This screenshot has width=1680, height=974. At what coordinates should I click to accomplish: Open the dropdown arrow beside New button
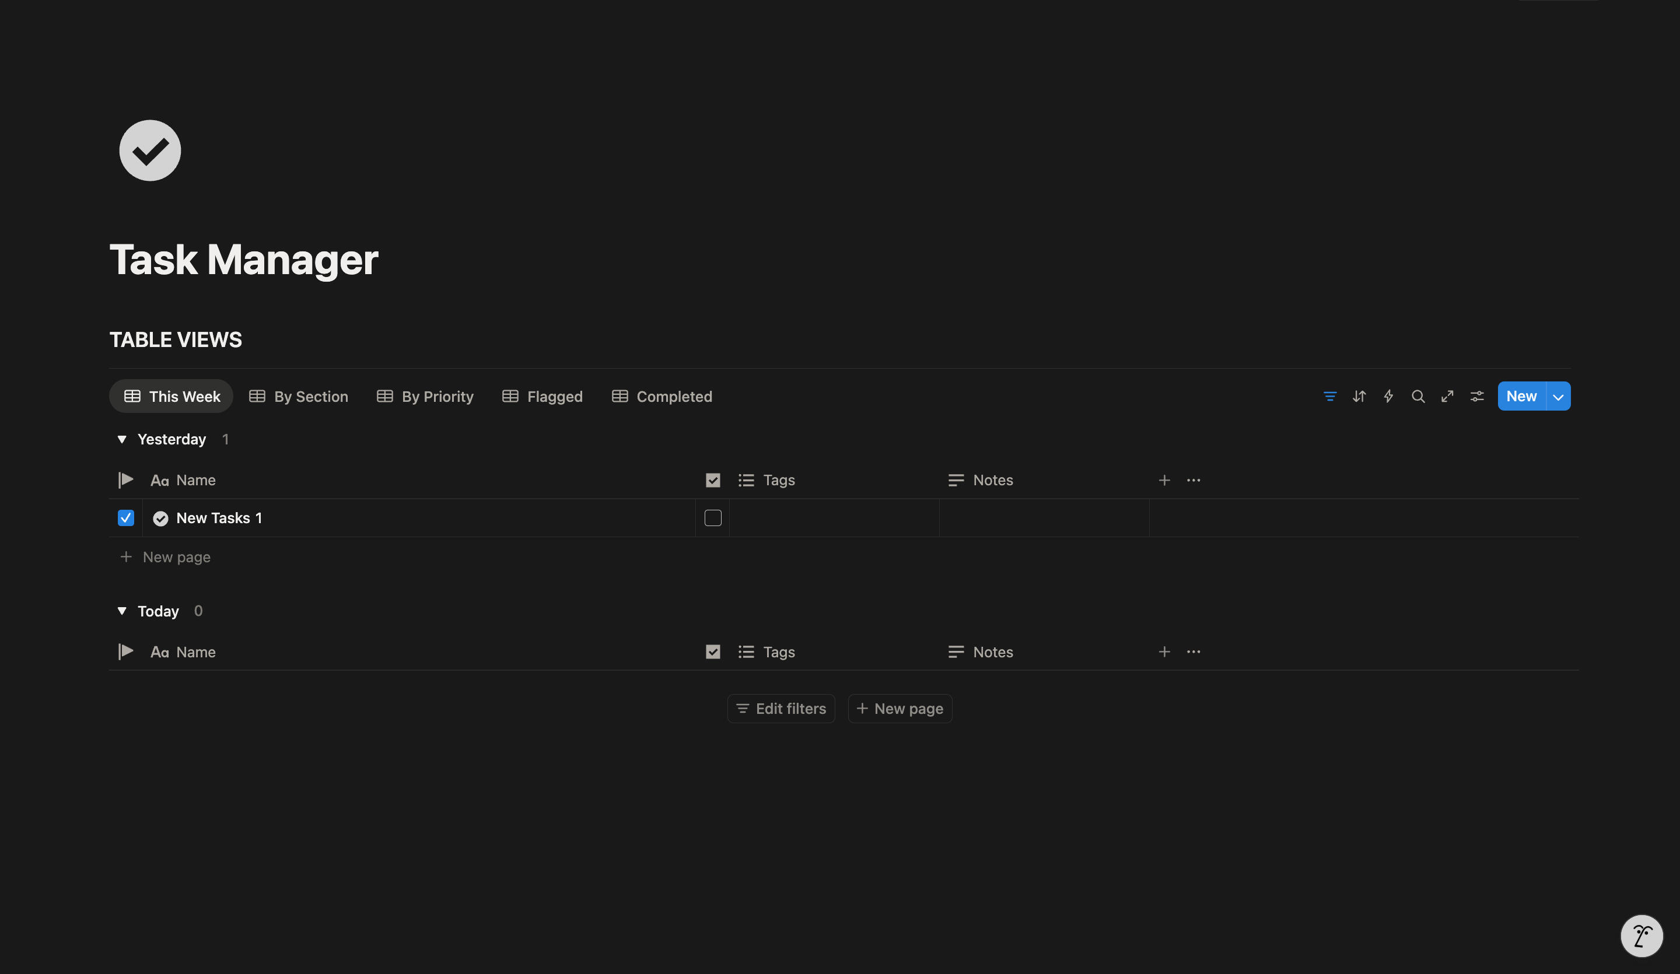point(1558,397)
